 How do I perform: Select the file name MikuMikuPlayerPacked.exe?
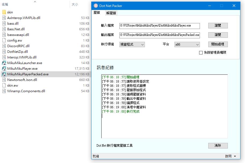coord(28,74)
